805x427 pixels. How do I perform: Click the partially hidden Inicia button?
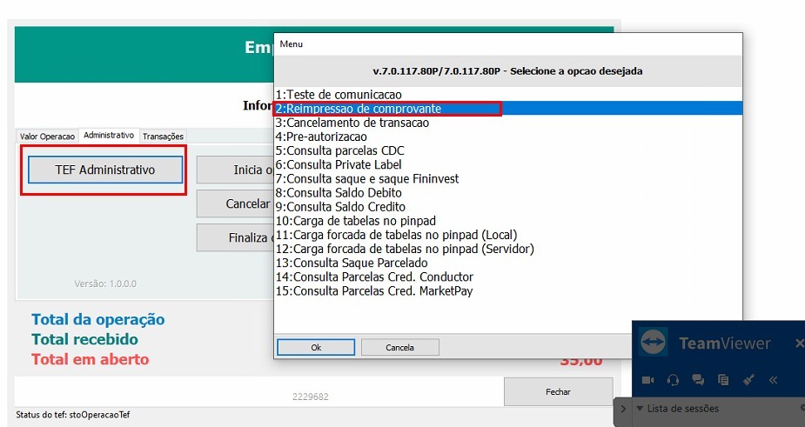[x=235, y=170]
